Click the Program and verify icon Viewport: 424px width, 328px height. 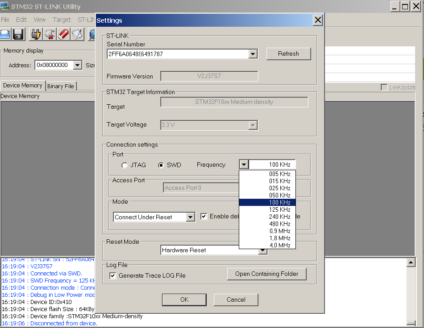pos(77,34)
